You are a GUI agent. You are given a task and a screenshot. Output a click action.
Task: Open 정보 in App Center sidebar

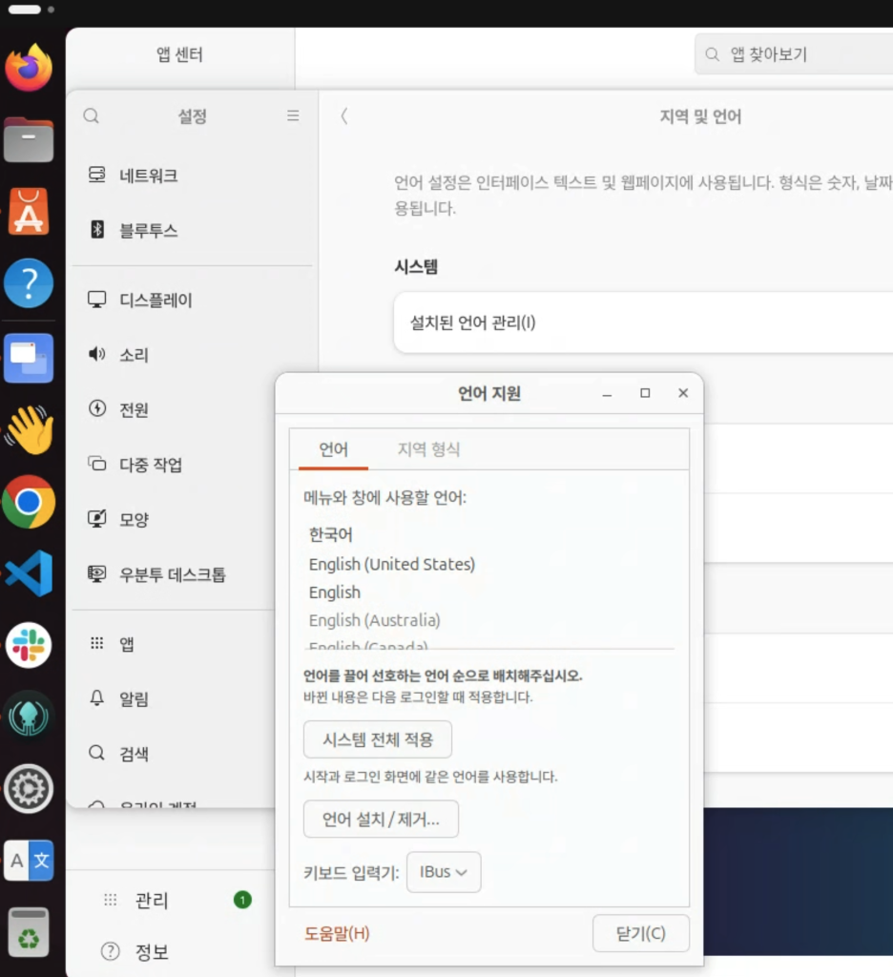(x=152, y=951)
